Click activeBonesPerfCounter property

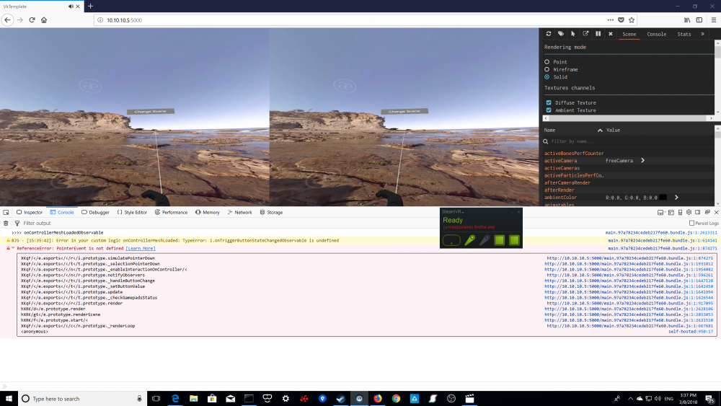point(574,153)
